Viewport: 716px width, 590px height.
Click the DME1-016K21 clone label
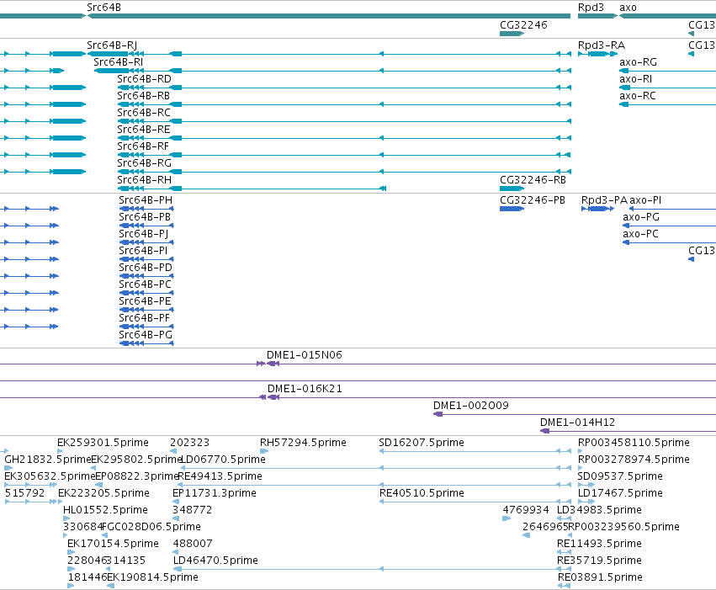point(305,389)
